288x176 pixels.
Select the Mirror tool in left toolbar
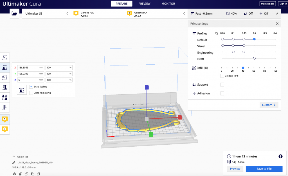(x=5, y=87)
